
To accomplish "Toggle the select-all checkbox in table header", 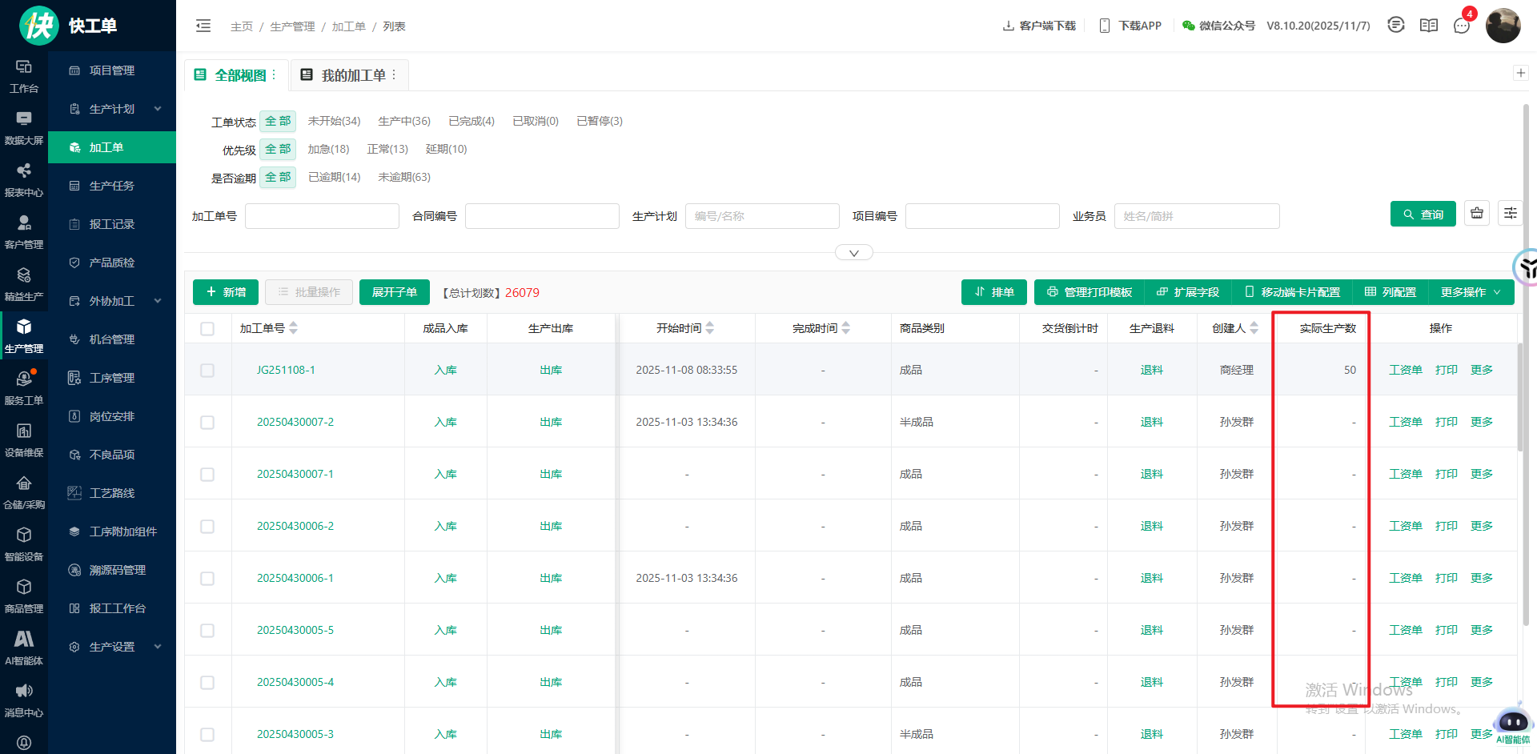I will pos(207,329).
